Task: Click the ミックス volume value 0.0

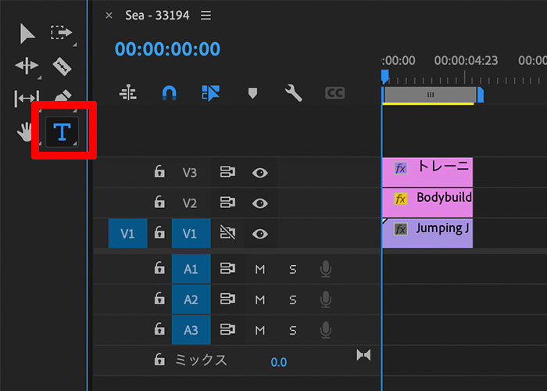Action: pos(279,362)
